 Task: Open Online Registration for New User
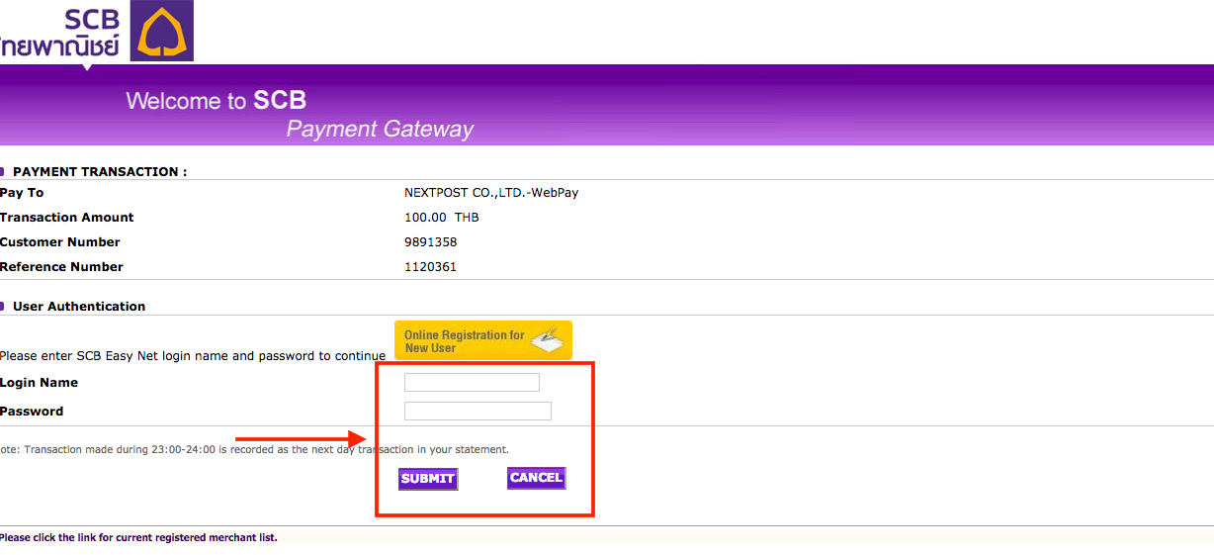tap(482, 340)
